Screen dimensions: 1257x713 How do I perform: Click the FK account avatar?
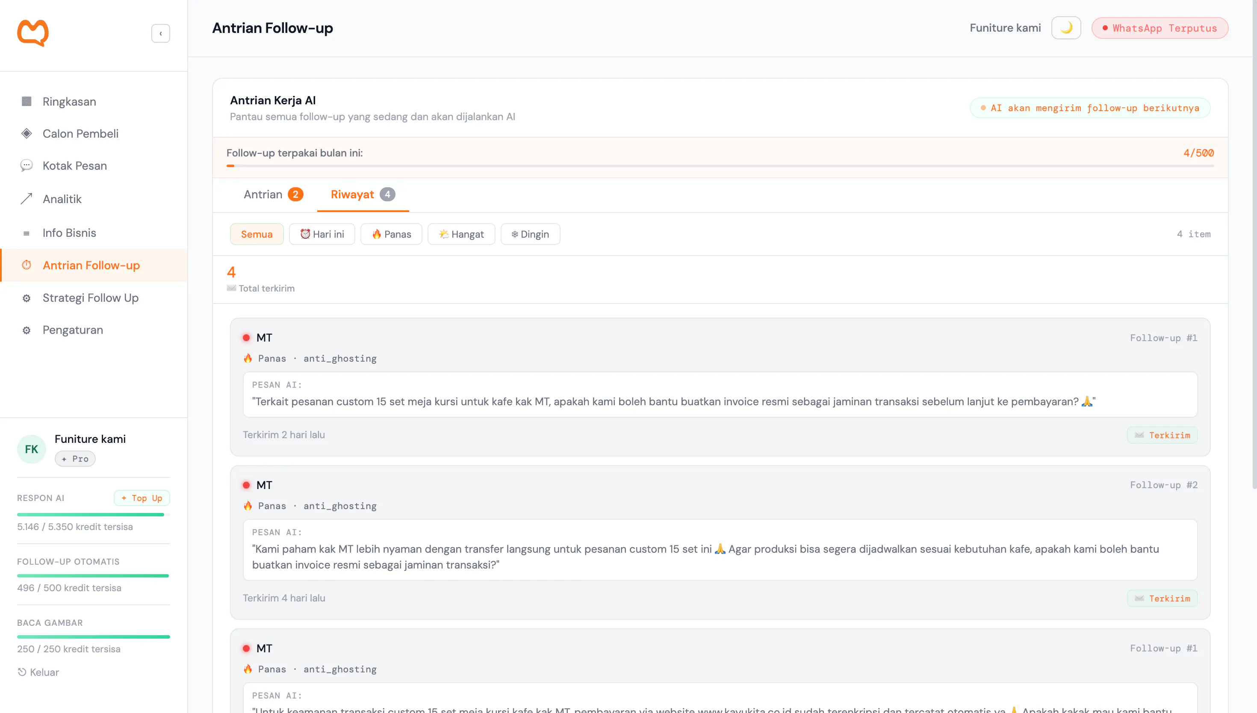click(31, 449)
